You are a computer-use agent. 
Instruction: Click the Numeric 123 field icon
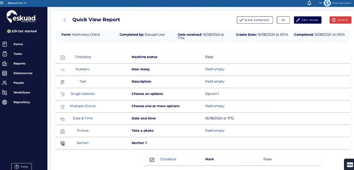point(62,70)
